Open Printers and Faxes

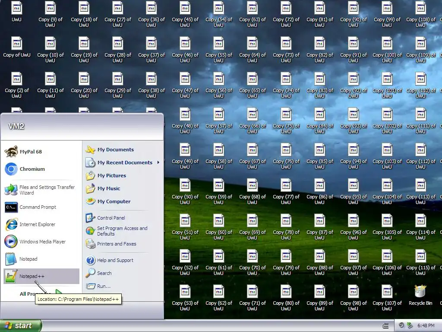123,244
